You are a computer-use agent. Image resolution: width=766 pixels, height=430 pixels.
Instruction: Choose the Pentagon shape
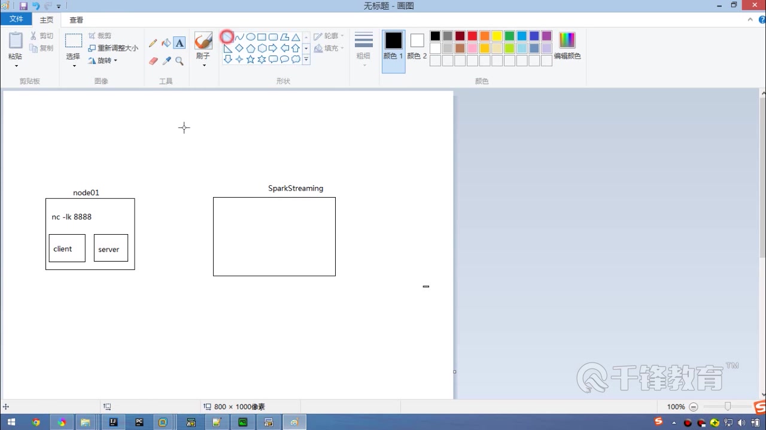(x=251, y=48)
